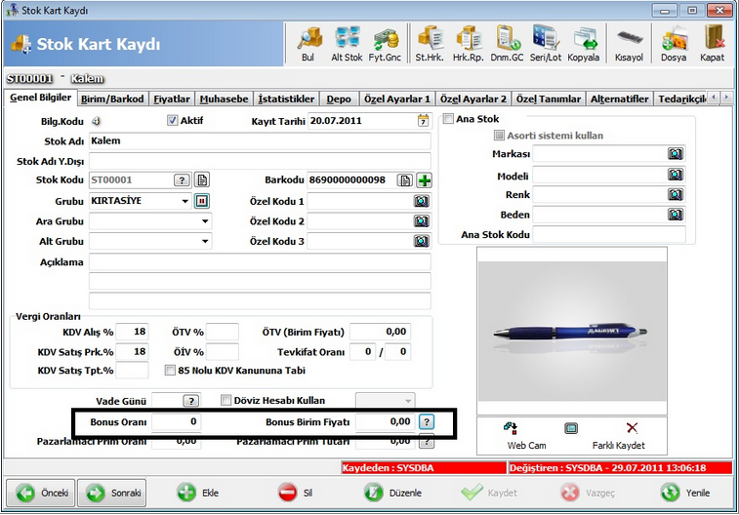Click the Stok Adı input field
The height and width of the screenshot is (515, 739).
pos(260,141)
